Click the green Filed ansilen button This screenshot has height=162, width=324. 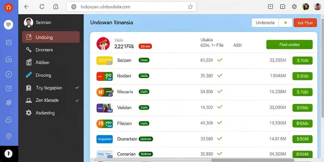[289, 45]
